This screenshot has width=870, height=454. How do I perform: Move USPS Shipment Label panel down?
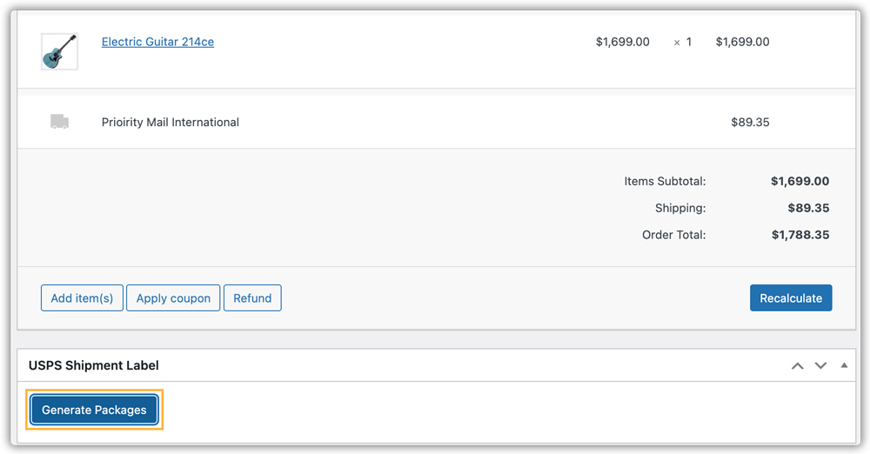pyautogui.click(x=820, y=366)
